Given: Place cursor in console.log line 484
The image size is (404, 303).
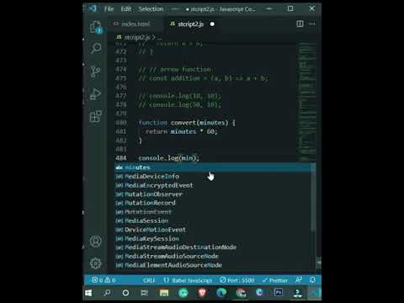Looking at the screenshot, I should [169, 158].
